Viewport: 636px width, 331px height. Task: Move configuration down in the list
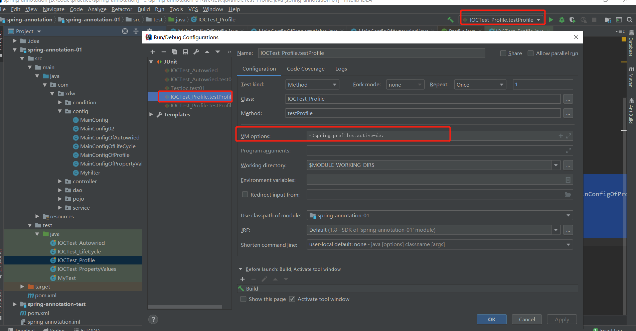(218, 52)
